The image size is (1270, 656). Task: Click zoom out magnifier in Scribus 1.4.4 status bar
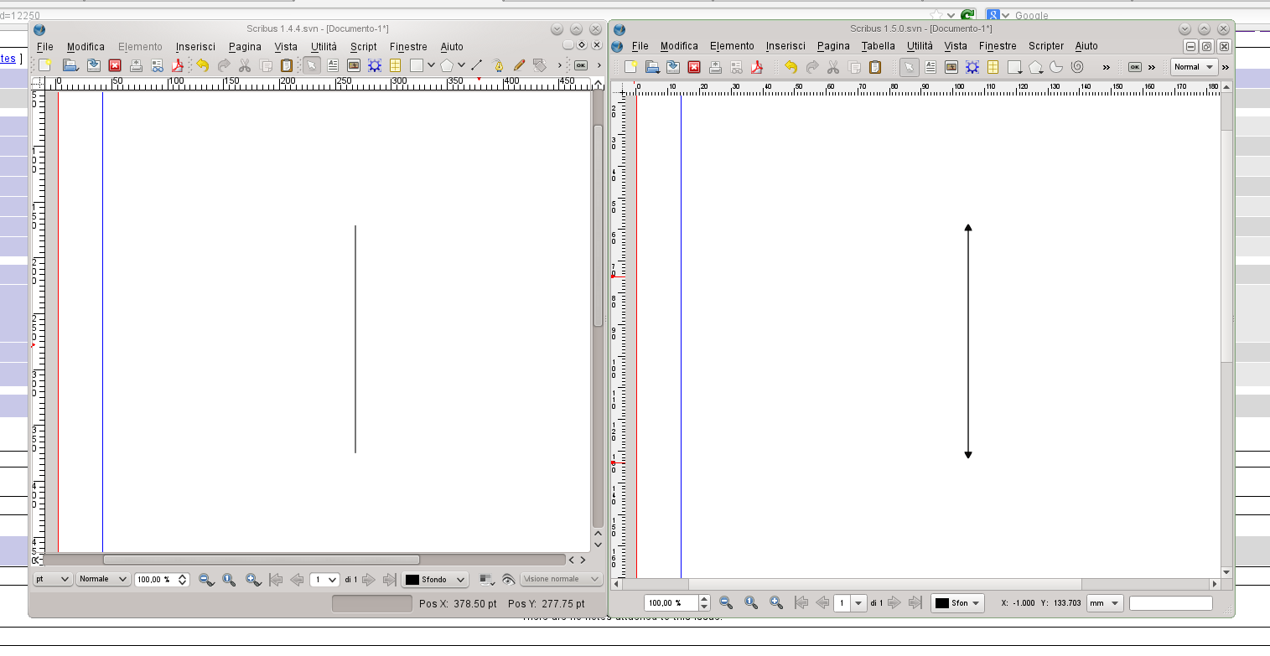pyautogui.click(x=205, y=579)
